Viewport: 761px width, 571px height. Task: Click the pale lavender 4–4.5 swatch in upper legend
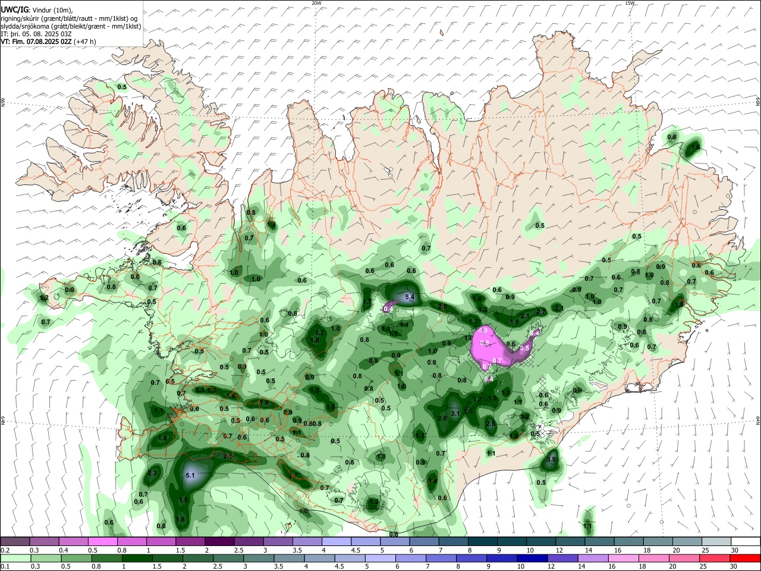tap(337, 542)
